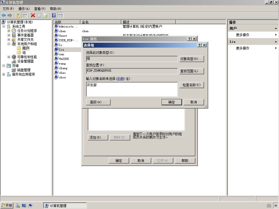Click the 事件查看器 icon in tree

pos(14,35)
